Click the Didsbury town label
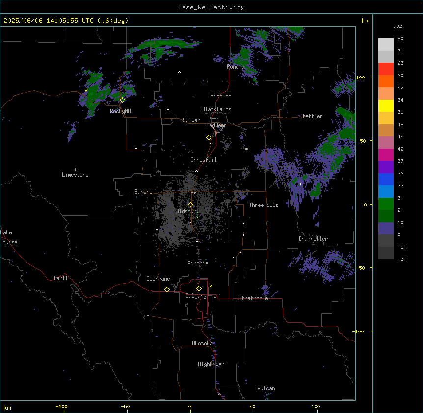Viewport: 423px width, 413px height. [188, 211]
